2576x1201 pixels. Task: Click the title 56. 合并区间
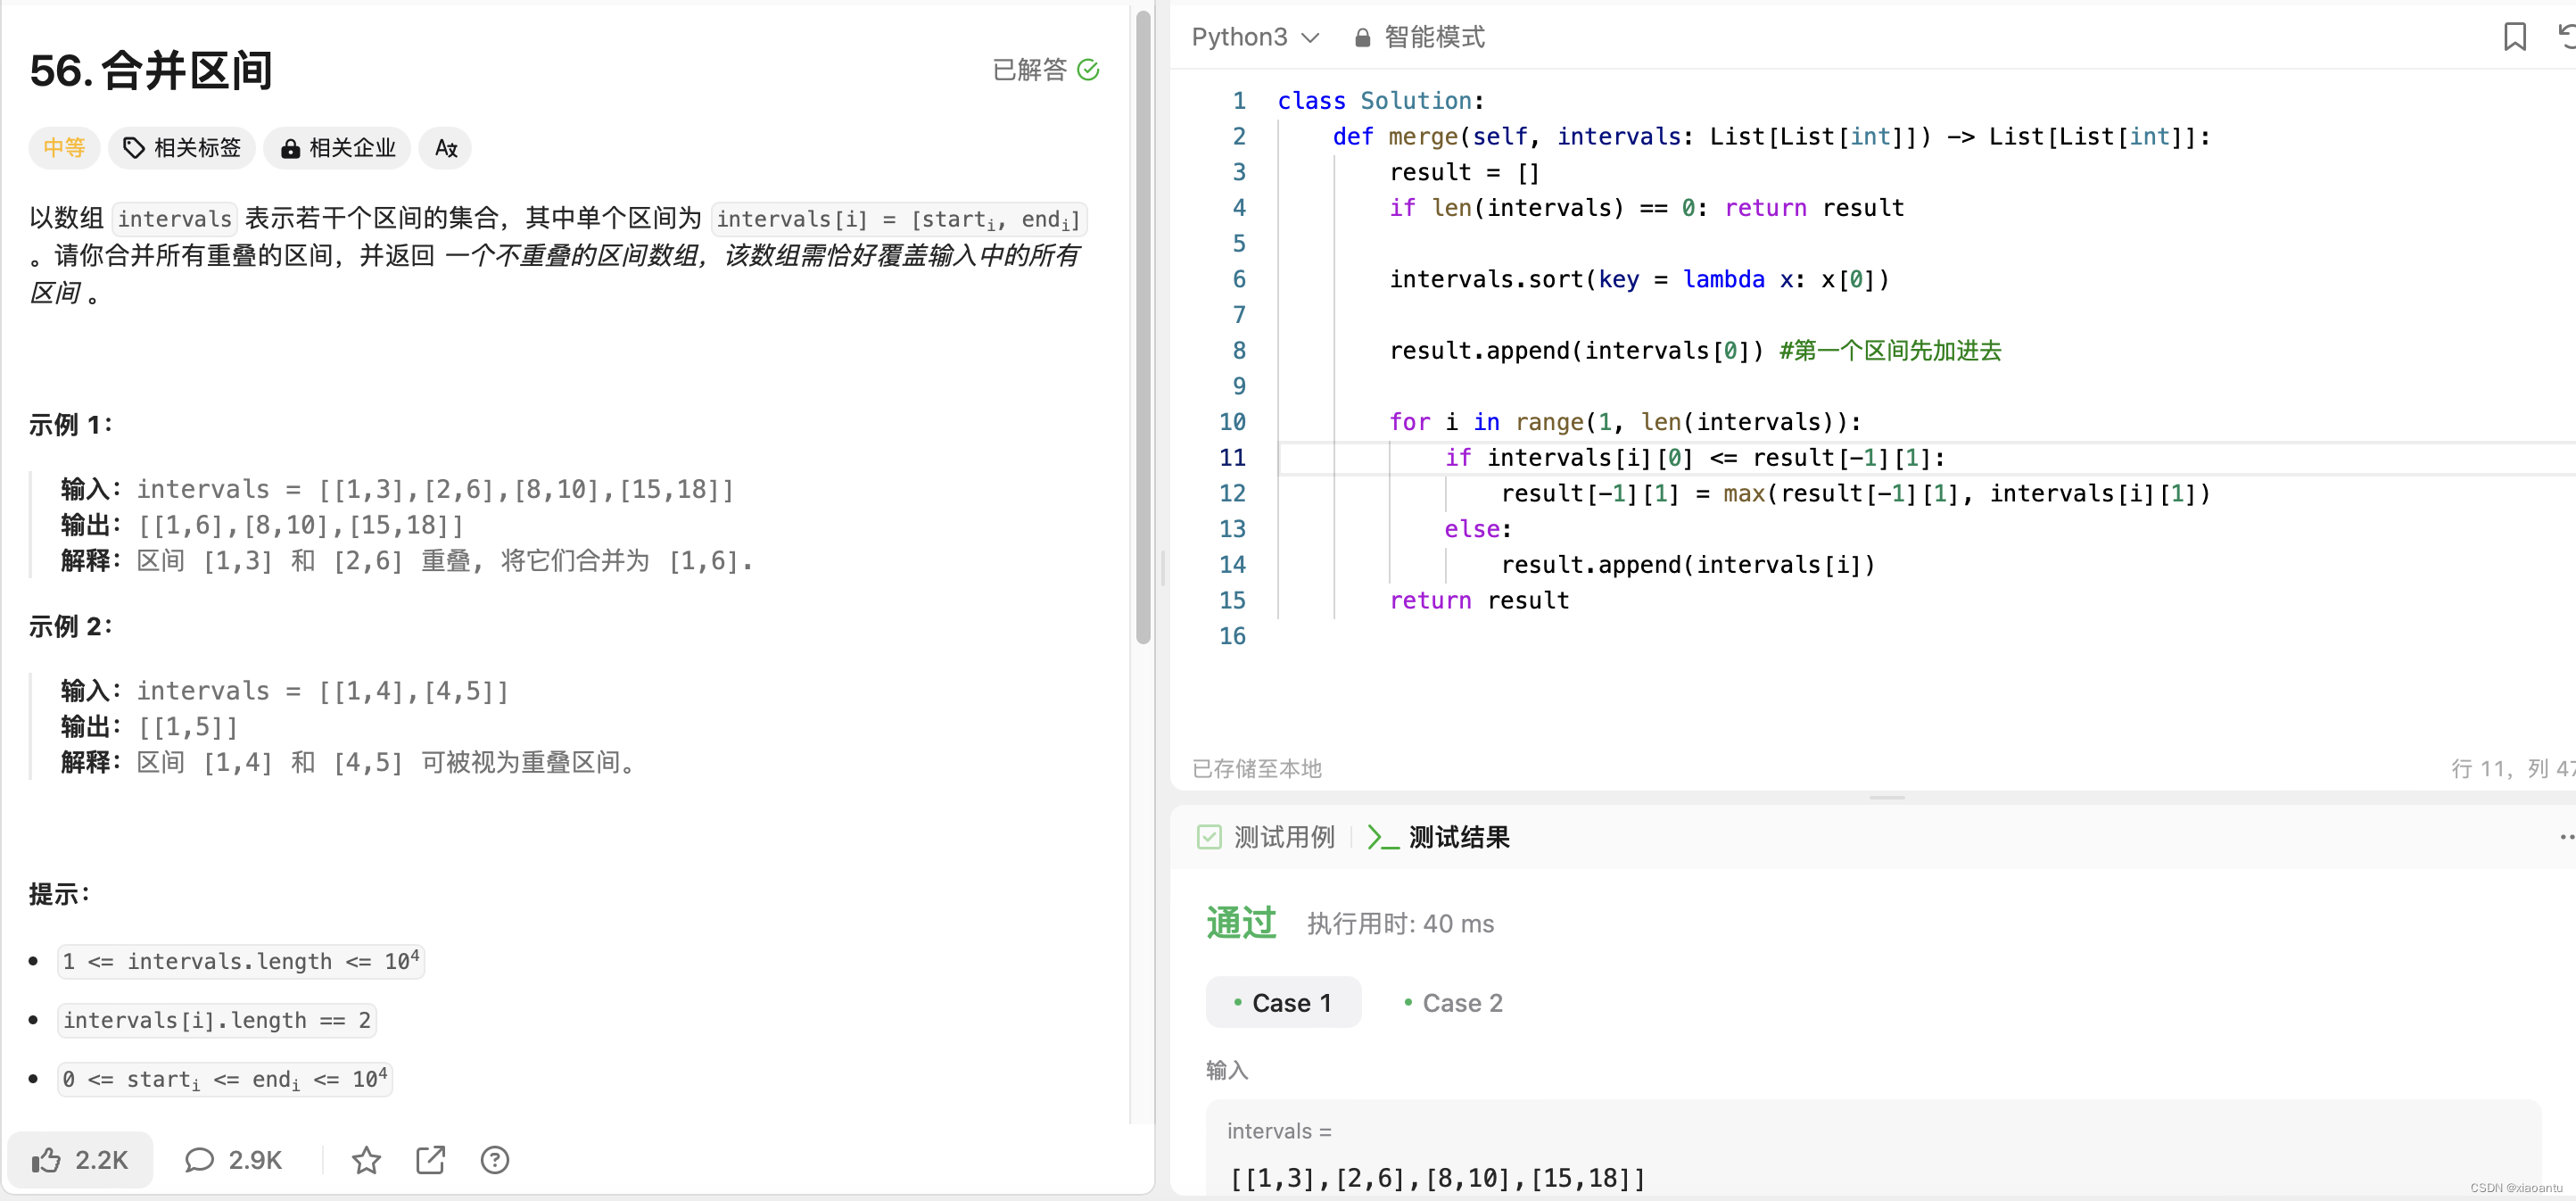point(151,70)
